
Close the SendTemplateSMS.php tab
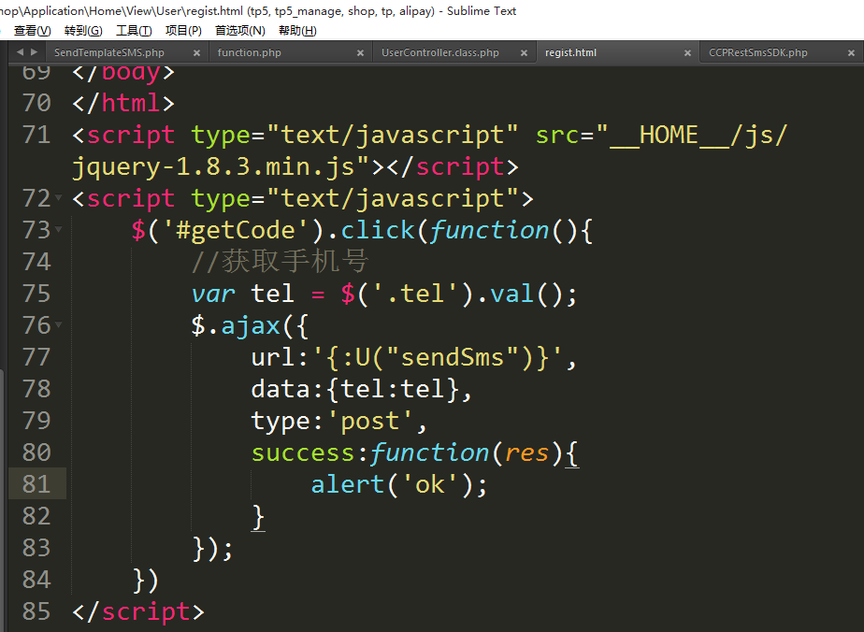pos(197,53)
